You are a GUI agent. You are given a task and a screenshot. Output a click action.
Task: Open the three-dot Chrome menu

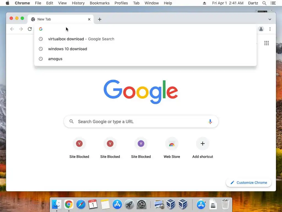pyautogui.click(x=270, y=29)
